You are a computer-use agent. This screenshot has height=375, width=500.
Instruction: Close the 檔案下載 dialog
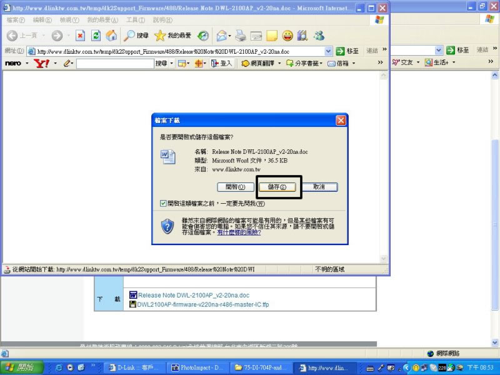pyautogui.click(x=341, y=120)
